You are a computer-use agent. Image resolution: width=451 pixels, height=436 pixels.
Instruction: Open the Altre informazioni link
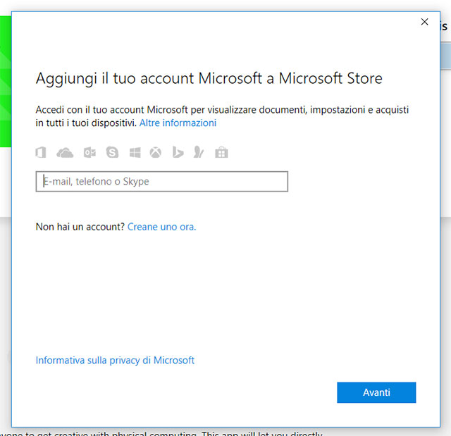[x=178, y=123]
